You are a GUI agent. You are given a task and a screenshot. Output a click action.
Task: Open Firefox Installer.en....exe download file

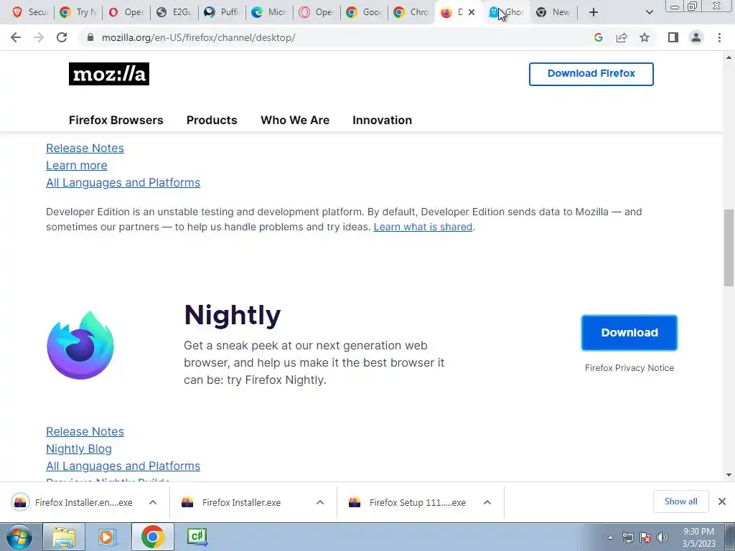72,502
